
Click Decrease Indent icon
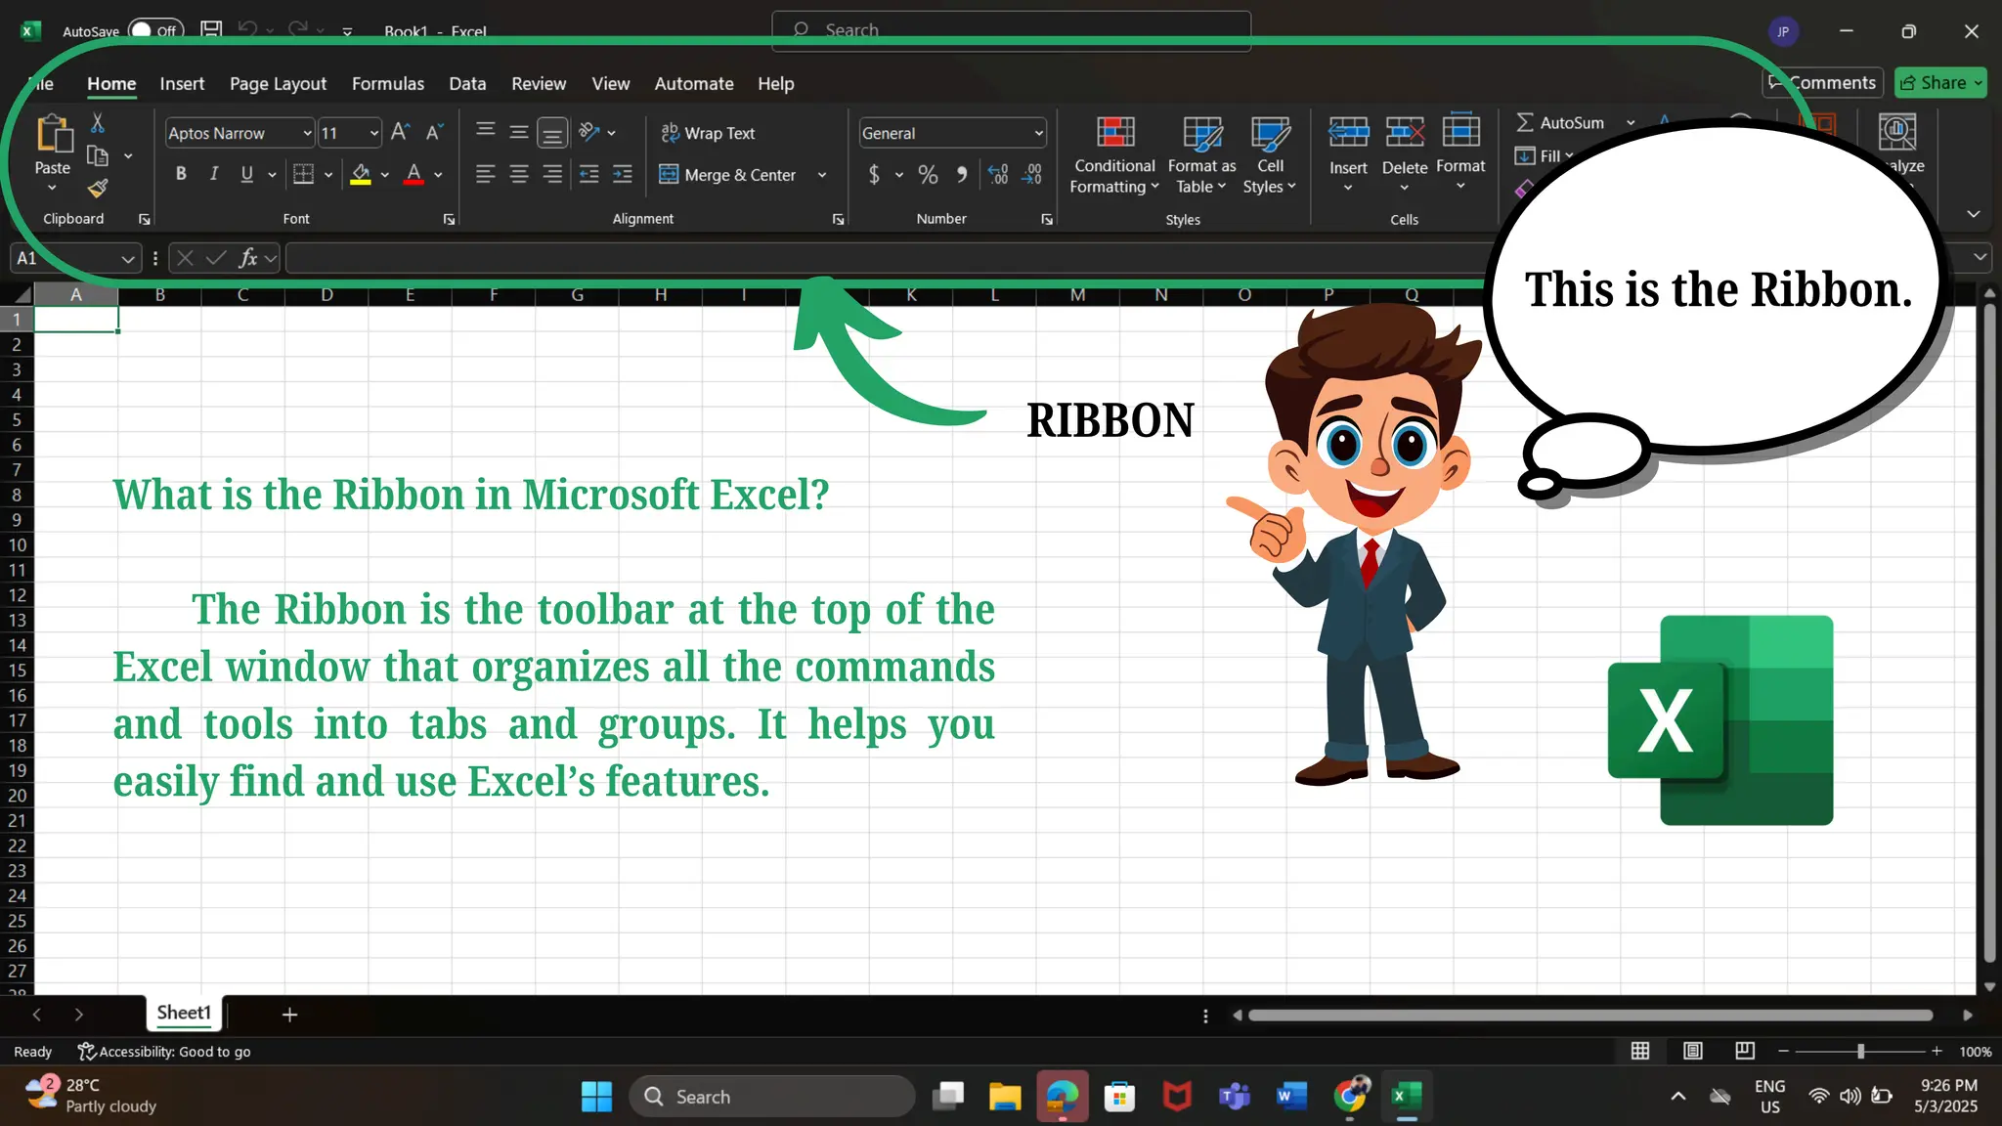pyautogui.click(x=588, y=174)
